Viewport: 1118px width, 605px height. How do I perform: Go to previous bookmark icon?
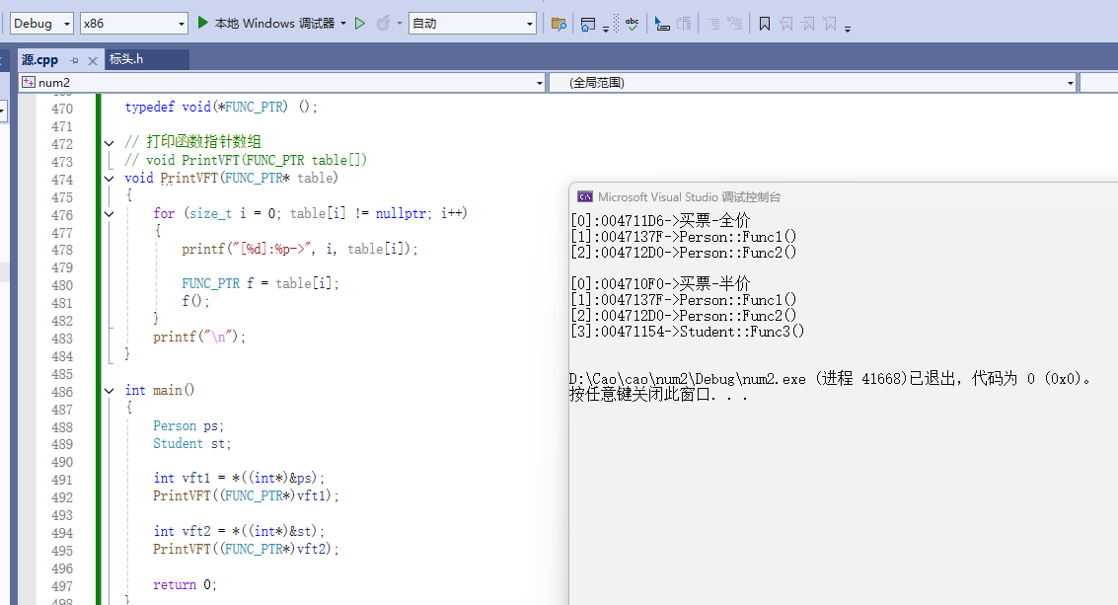tap(786, 25)
